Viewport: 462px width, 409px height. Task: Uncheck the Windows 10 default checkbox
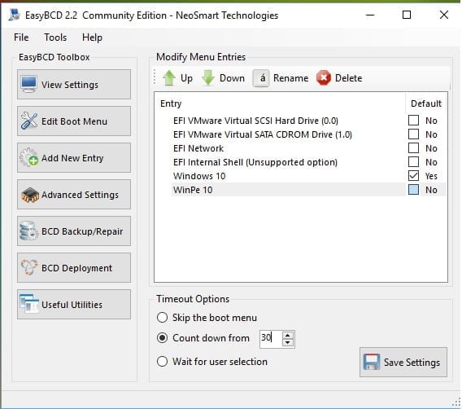pos(413,176)
